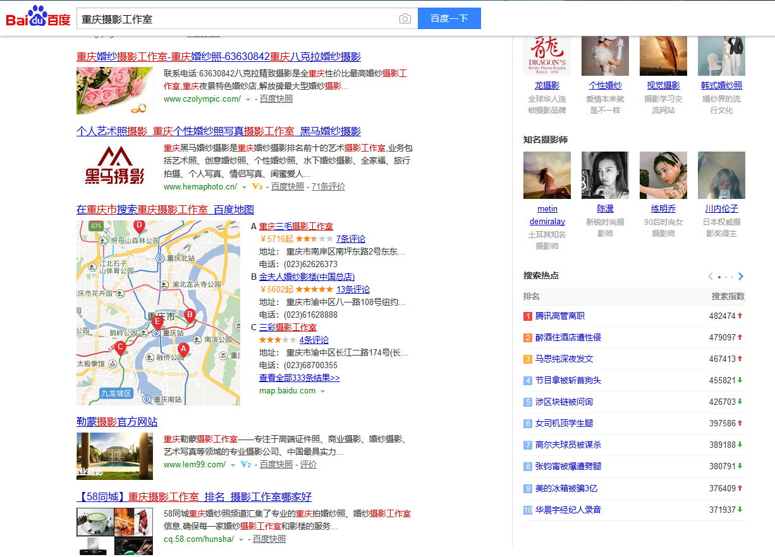Open the hot search 张钧甯被爆遭劈腿
The image size is (775, 557).
click(x=568, y=466)
